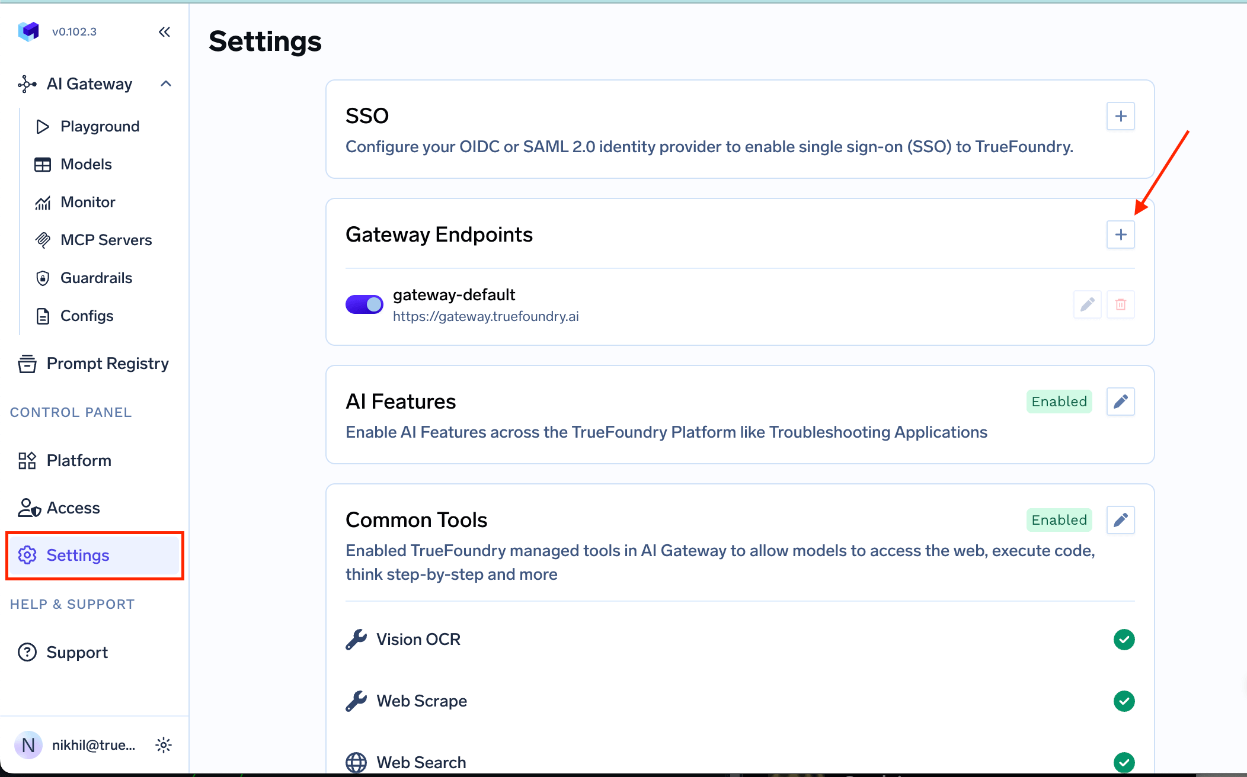Click the plus icon in SSO section
The width and height of the screenshot is (1247, 777).
coord(1120,116)
